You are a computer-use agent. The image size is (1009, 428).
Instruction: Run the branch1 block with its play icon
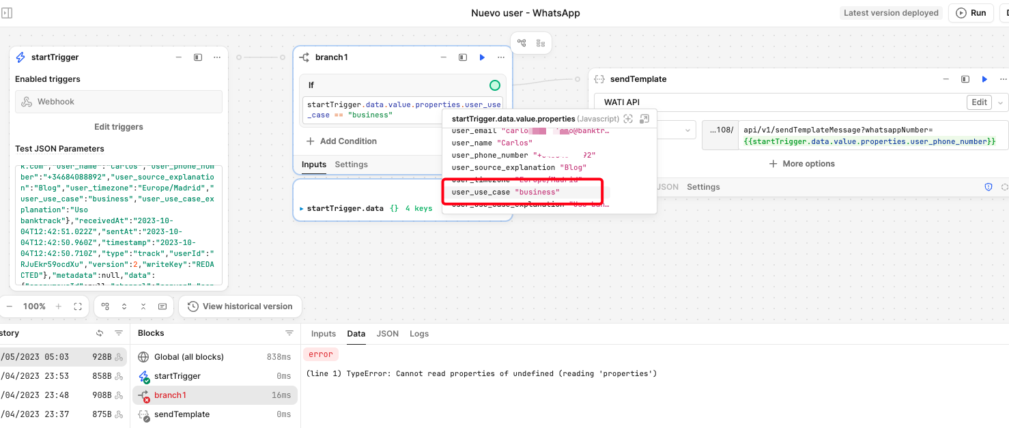tap(482, 57)
